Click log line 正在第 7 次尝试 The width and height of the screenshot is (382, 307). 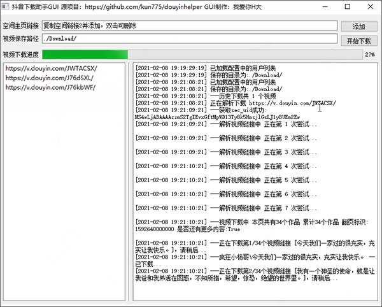click(x=226, y=208)
